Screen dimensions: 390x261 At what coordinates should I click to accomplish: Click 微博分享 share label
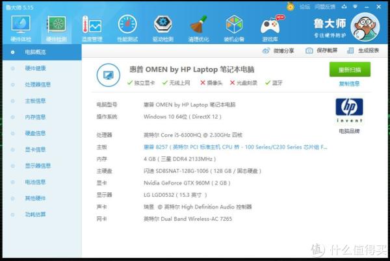[x=283, y=51]
